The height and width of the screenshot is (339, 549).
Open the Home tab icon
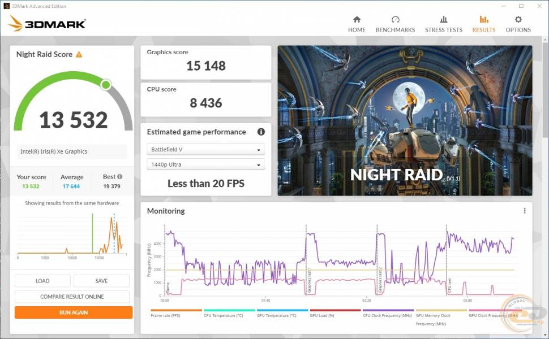(357, 19)
